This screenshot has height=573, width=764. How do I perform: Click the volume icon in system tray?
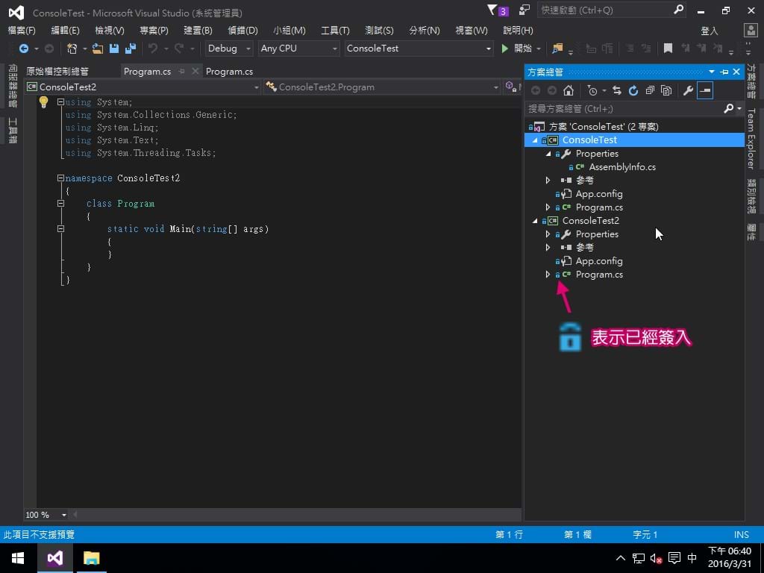[x=656, y=558]
